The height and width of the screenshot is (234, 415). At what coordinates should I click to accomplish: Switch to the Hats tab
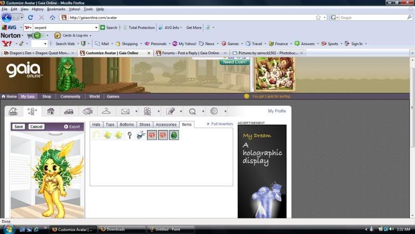(96, 125)
